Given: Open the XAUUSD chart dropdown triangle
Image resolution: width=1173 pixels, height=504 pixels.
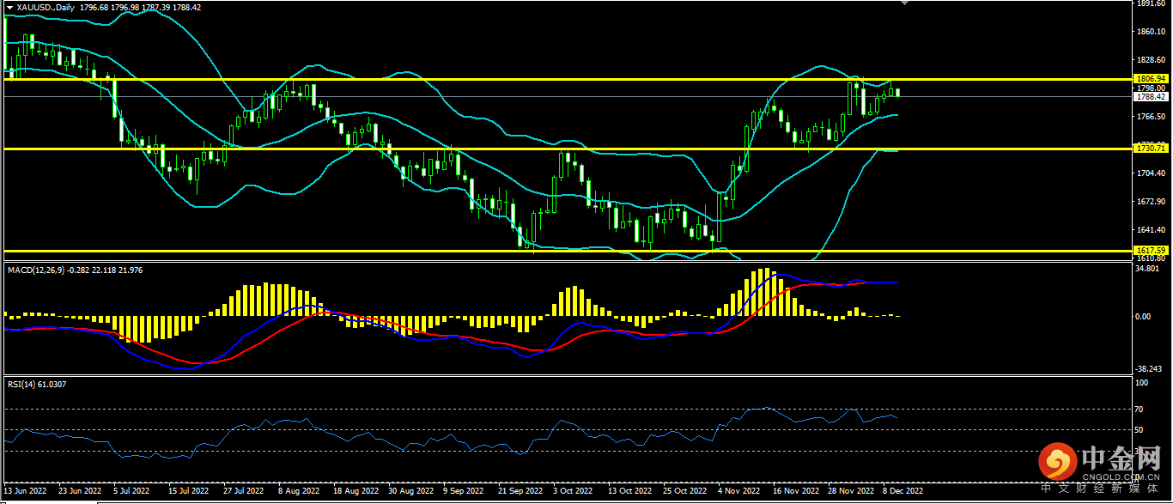Looking at the screenshot, I should click(x=9, y=7).
